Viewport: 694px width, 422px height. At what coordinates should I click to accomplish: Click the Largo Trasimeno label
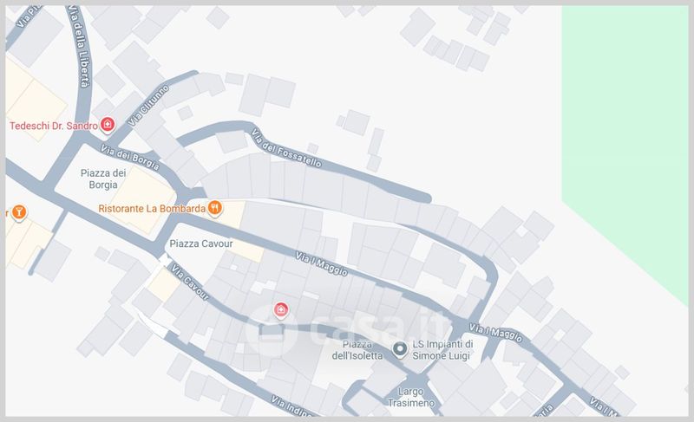411,397
